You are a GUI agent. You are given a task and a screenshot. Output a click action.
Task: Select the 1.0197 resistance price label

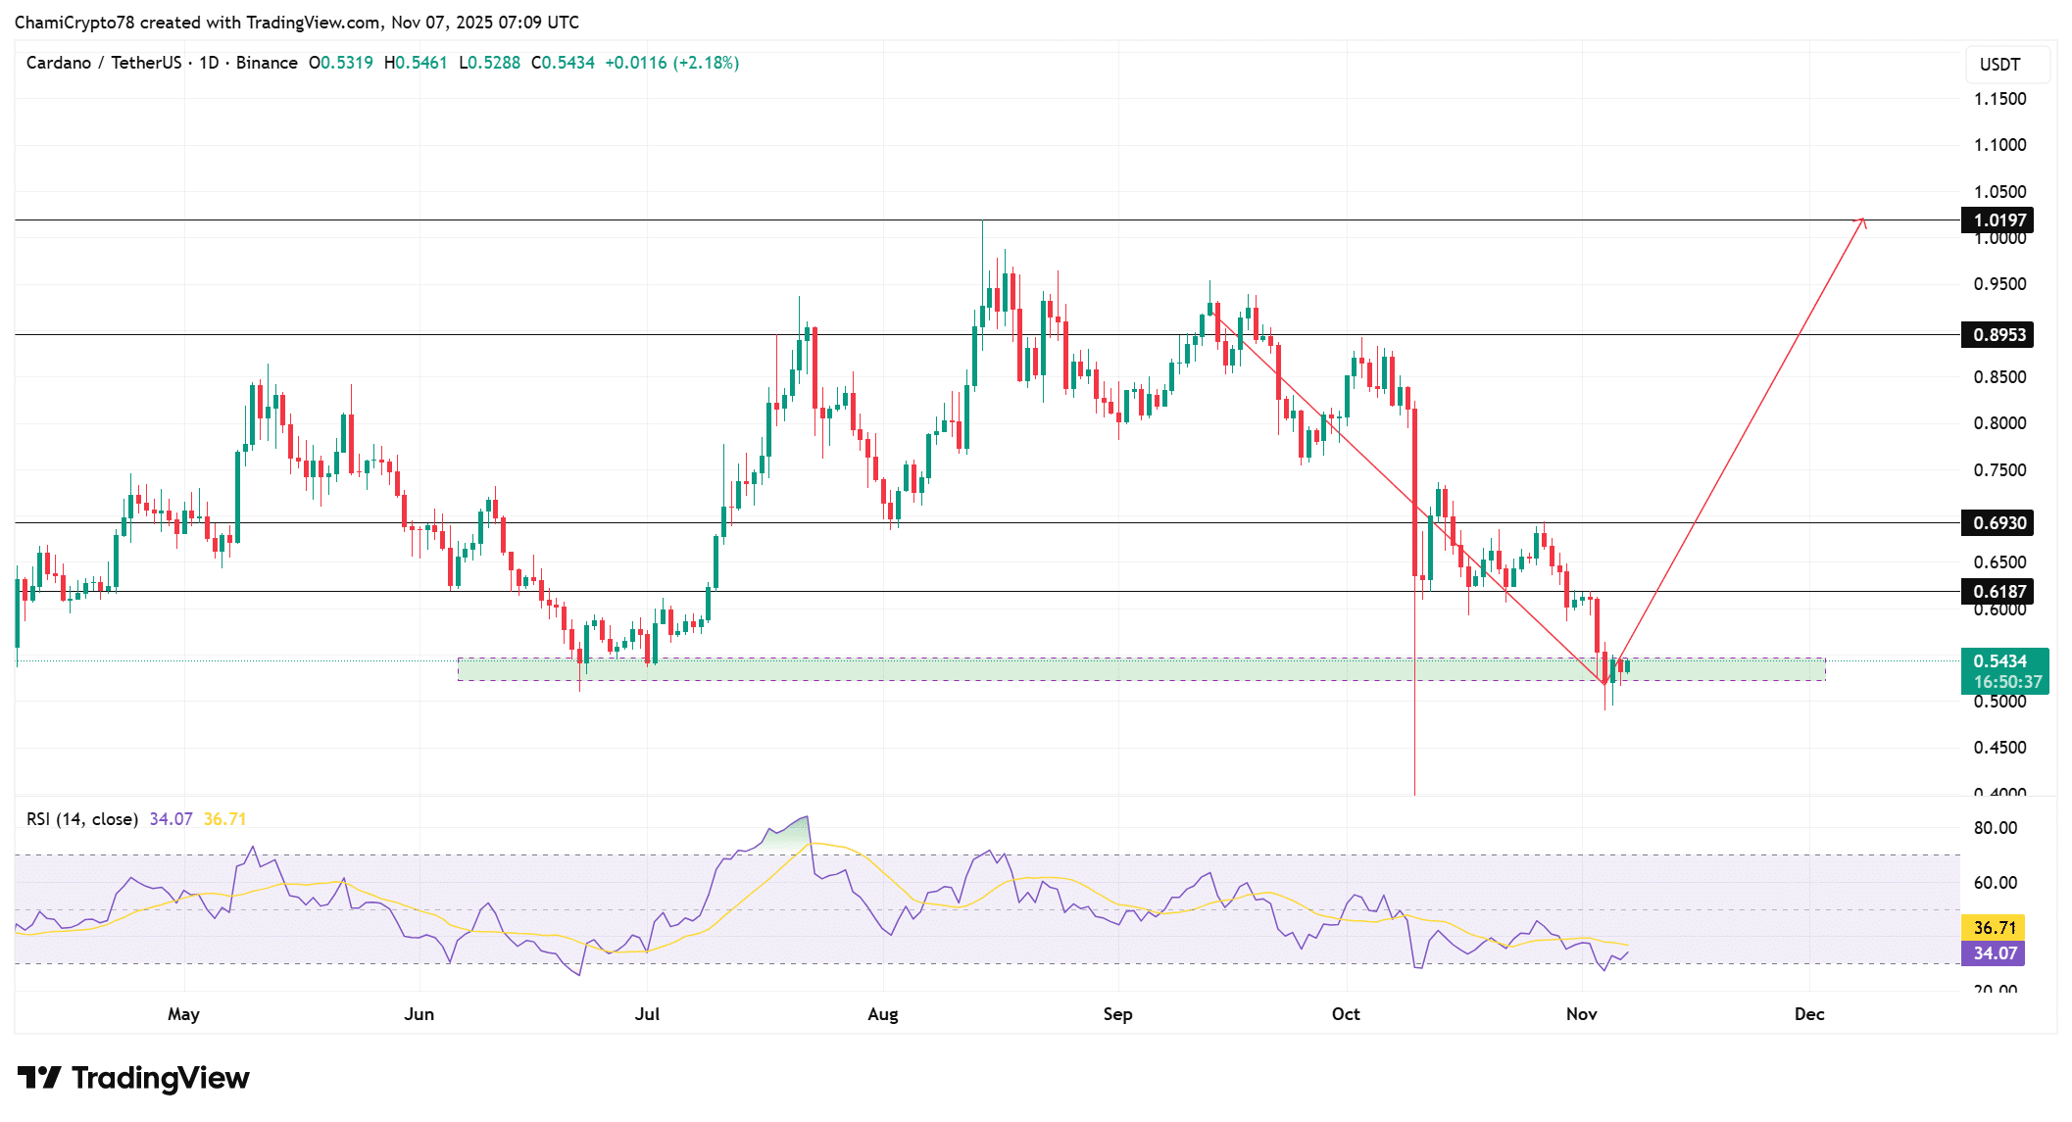[1999, 221]
